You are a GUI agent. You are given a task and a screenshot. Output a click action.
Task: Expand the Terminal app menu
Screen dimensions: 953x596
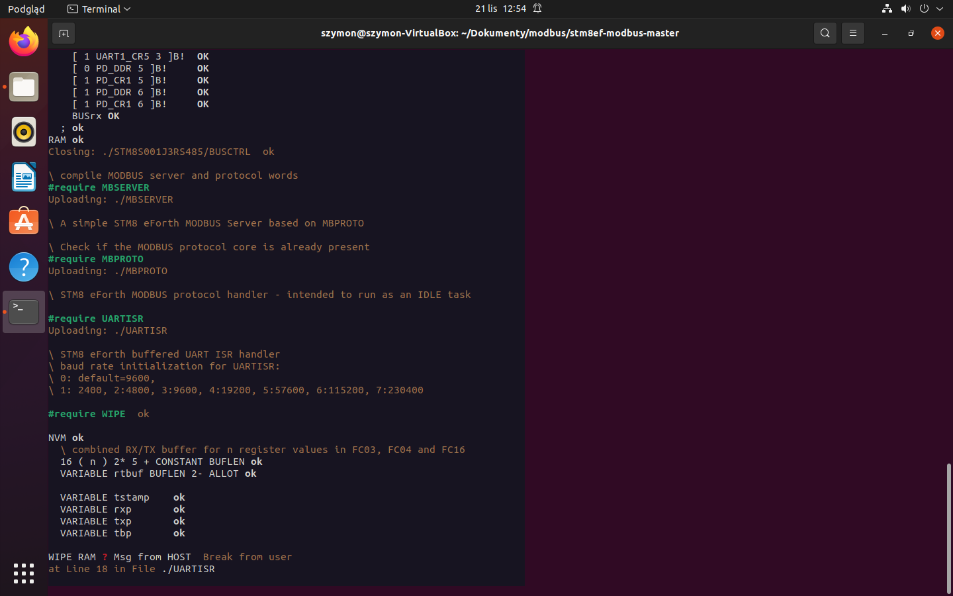pyautogui.click(x=99, y=9)
